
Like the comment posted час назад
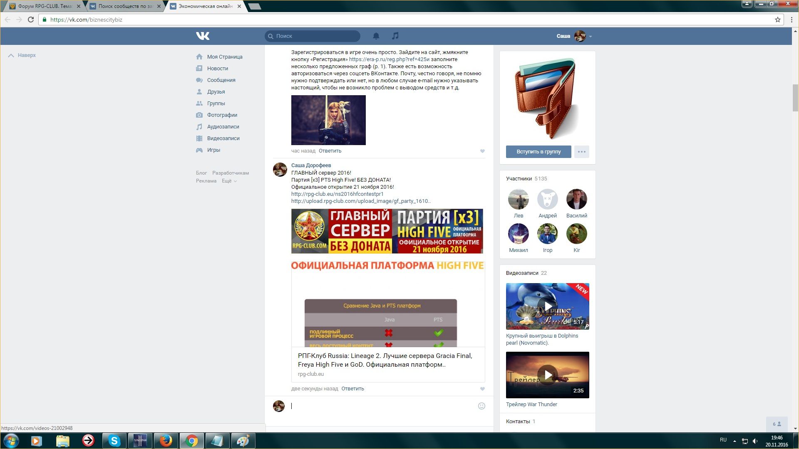click(x=482, y=151)
